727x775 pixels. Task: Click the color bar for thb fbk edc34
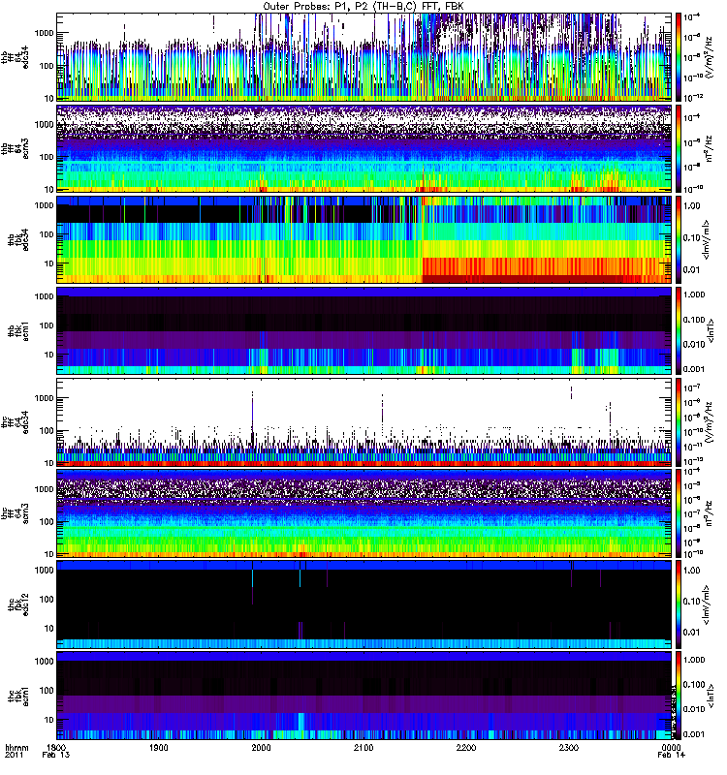(x=680, y=238)
